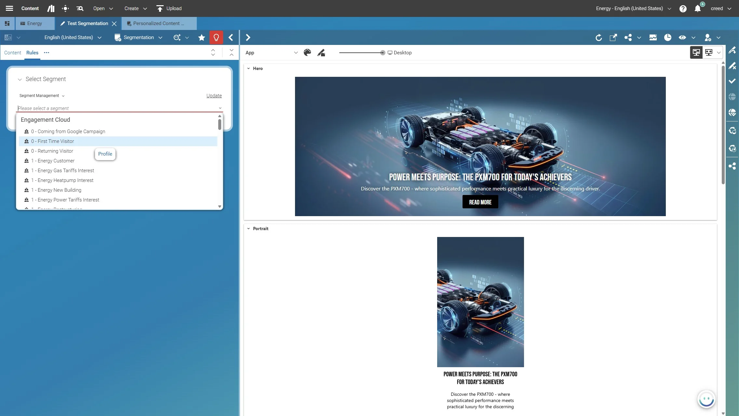Open preview in new window icon

613,37
